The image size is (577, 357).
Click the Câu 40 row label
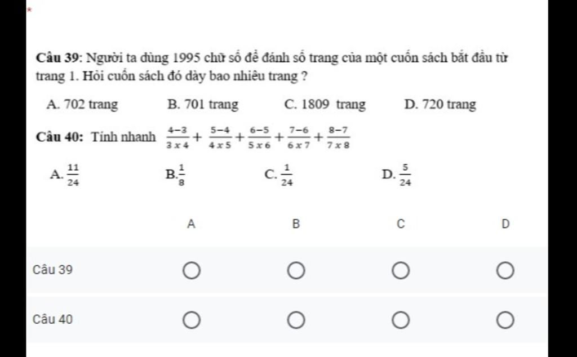click(x=52, y=320)
